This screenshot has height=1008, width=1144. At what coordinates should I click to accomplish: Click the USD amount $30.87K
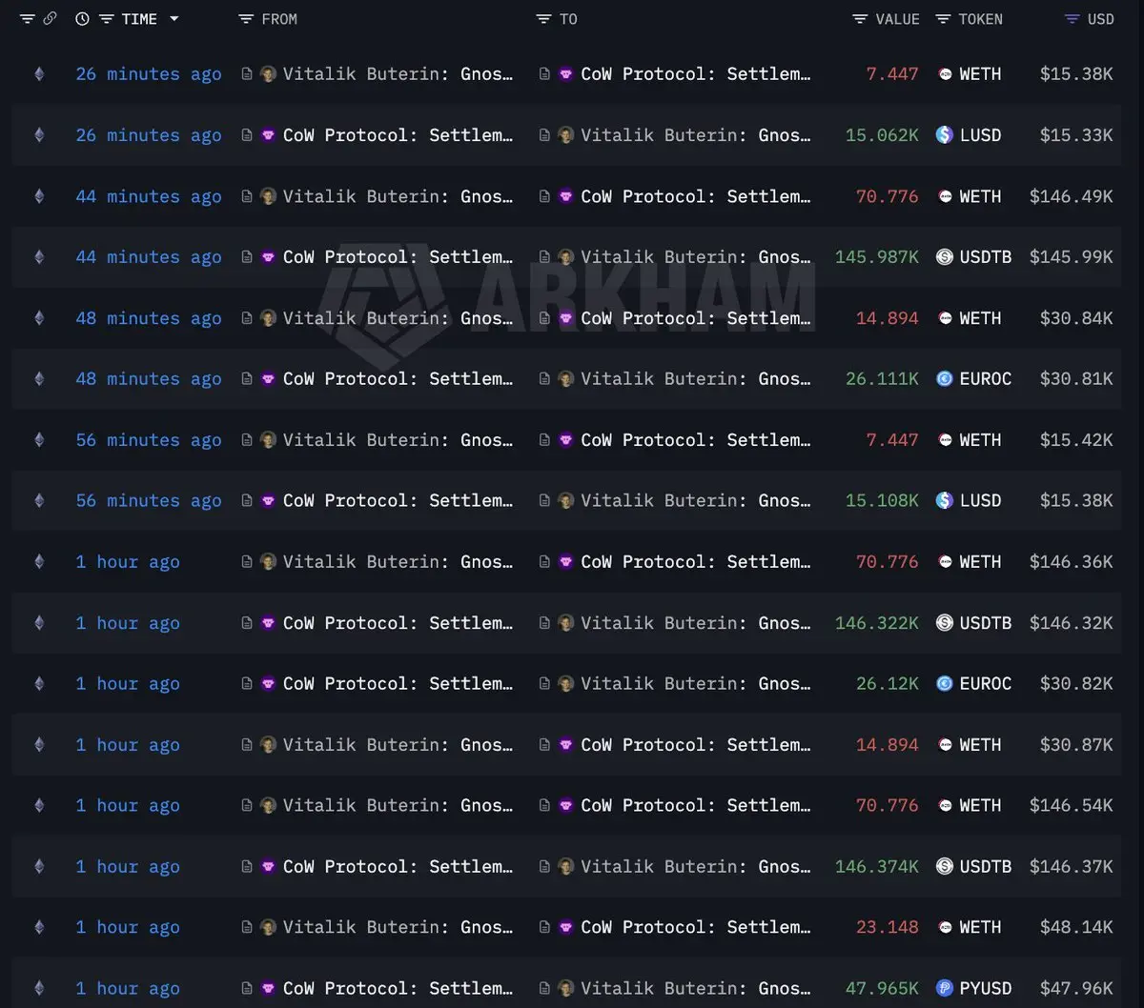pos(1076,744)
